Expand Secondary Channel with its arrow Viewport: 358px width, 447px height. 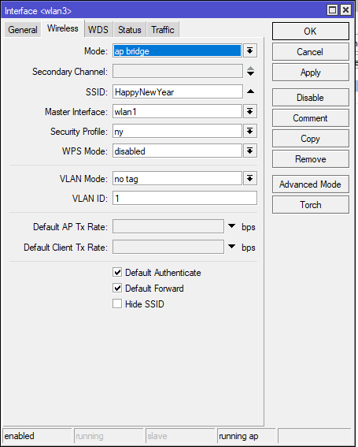(250, 71)
